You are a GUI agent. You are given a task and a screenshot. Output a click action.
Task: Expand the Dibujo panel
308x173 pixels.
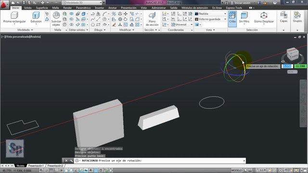coord(100,30)
